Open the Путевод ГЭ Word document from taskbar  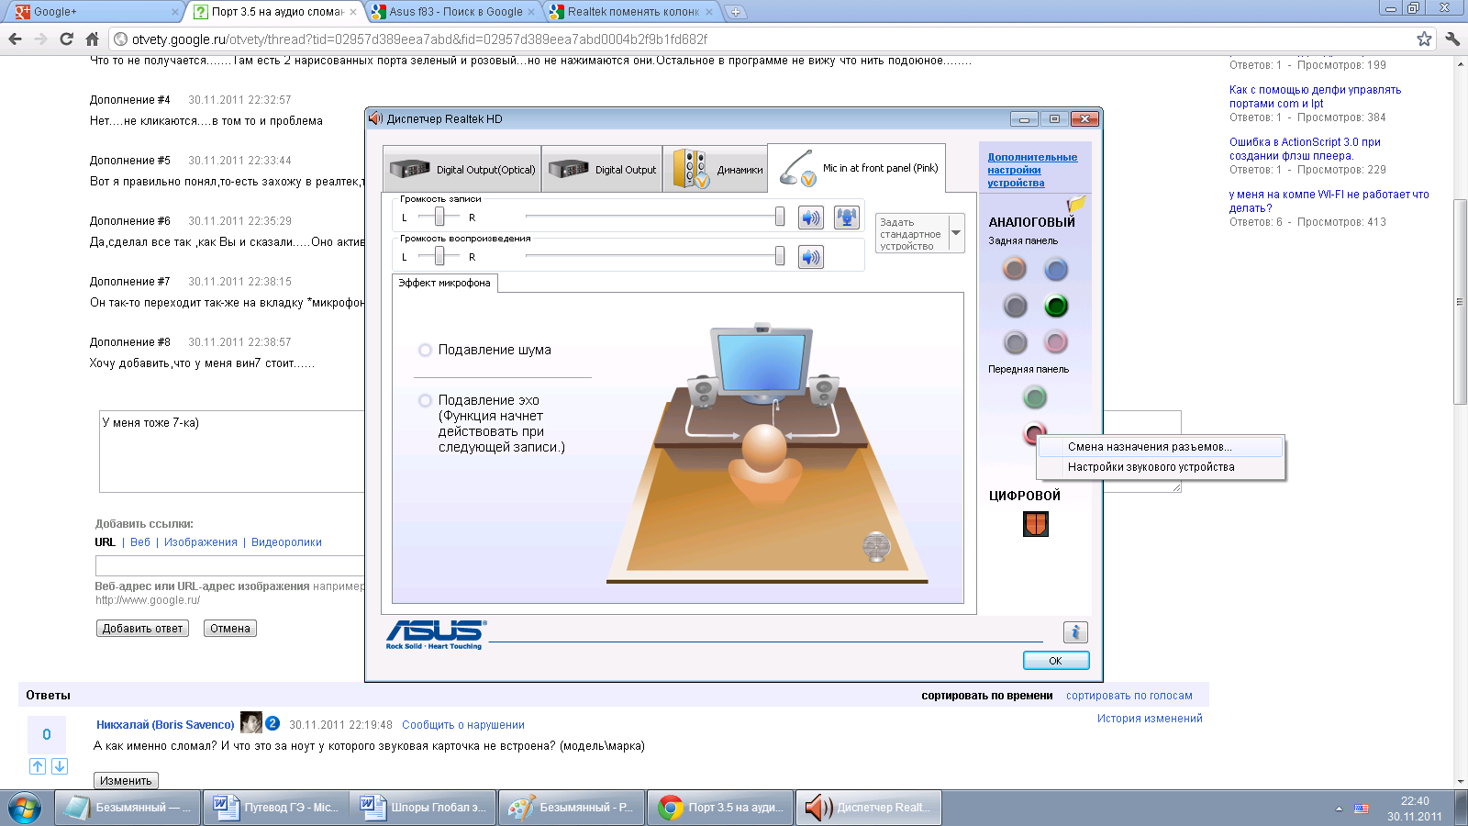click(x=275, y=808)
